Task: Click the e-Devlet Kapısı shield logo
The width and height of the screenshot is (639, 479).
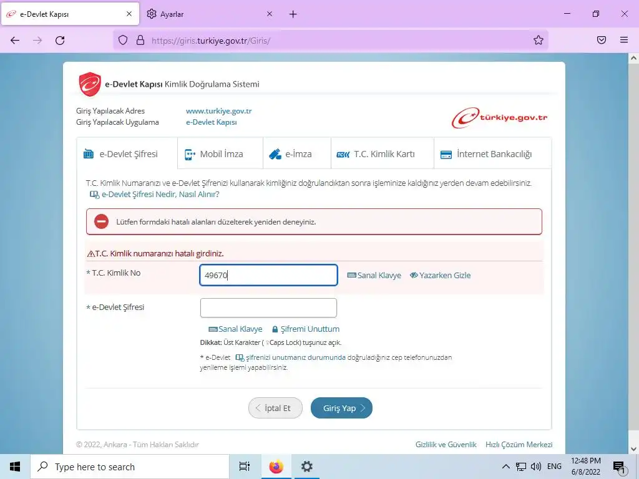Action: coord(90,84)
